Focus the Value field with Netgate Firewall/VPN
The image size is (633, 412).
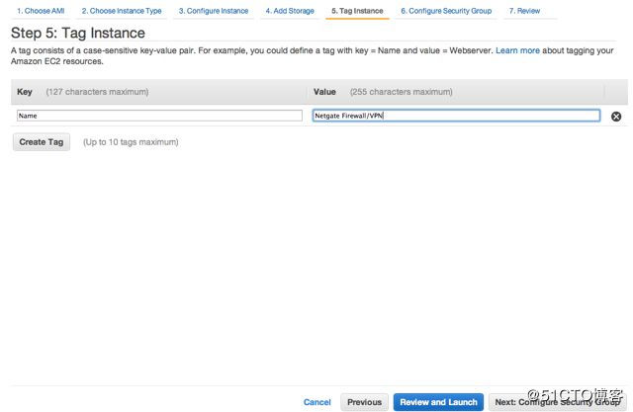456,116
